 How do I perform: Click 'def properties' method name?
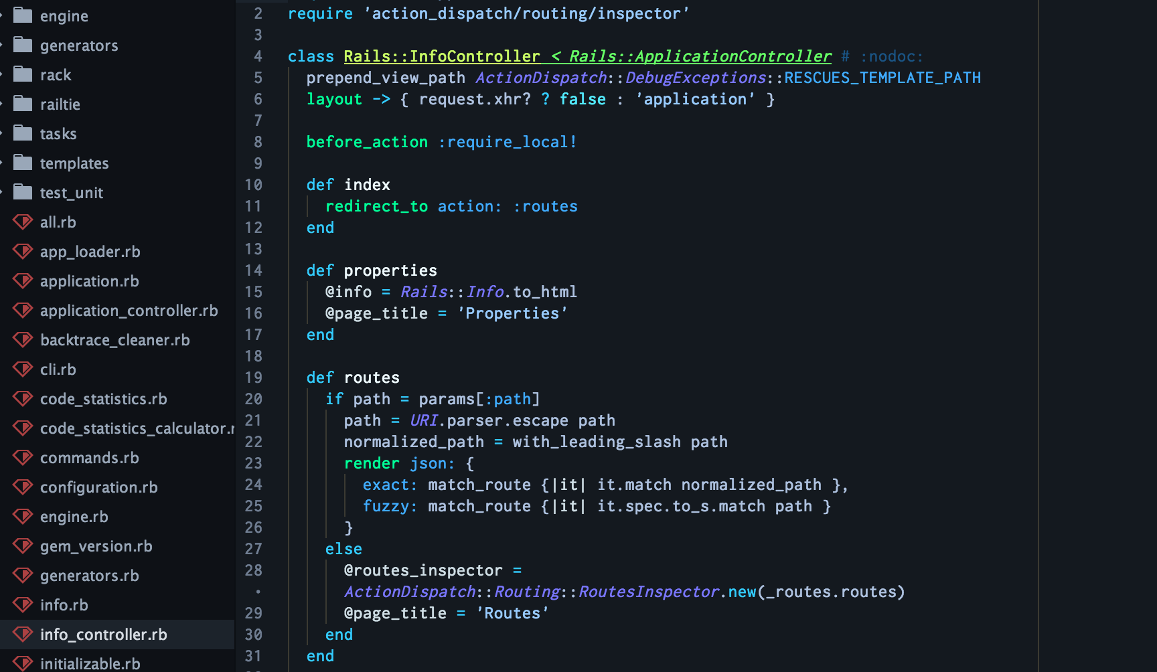pos(390,270)
